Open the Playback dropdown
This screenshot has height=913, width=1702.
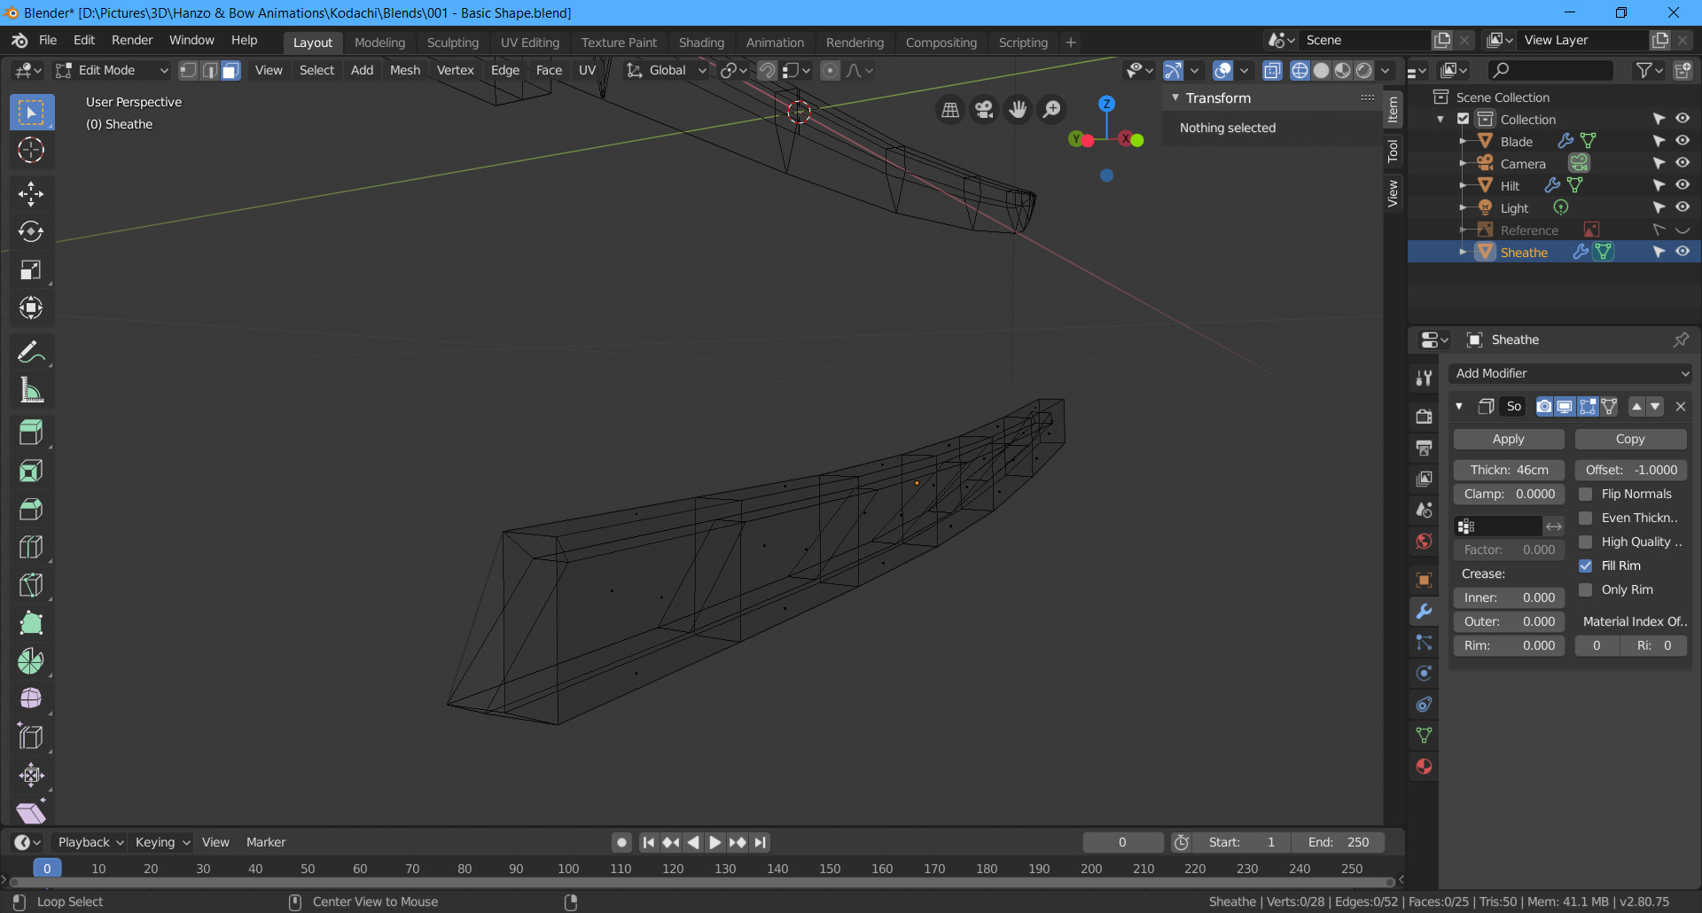[89, 842]
